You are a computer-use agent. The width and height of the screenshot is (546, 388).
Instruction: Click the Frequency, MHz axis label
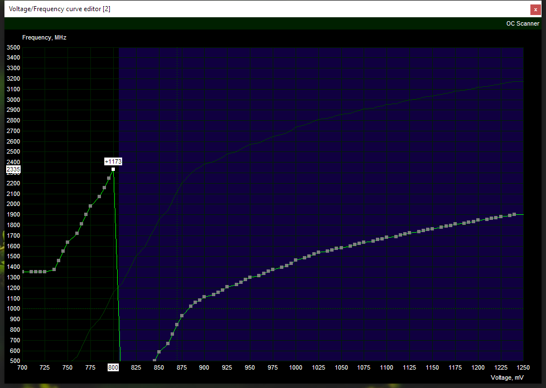[44, 37]
